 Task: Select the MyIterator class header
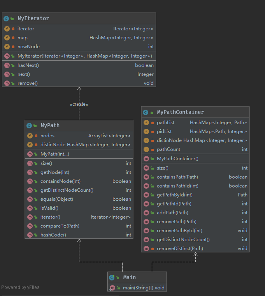[79, 19]
